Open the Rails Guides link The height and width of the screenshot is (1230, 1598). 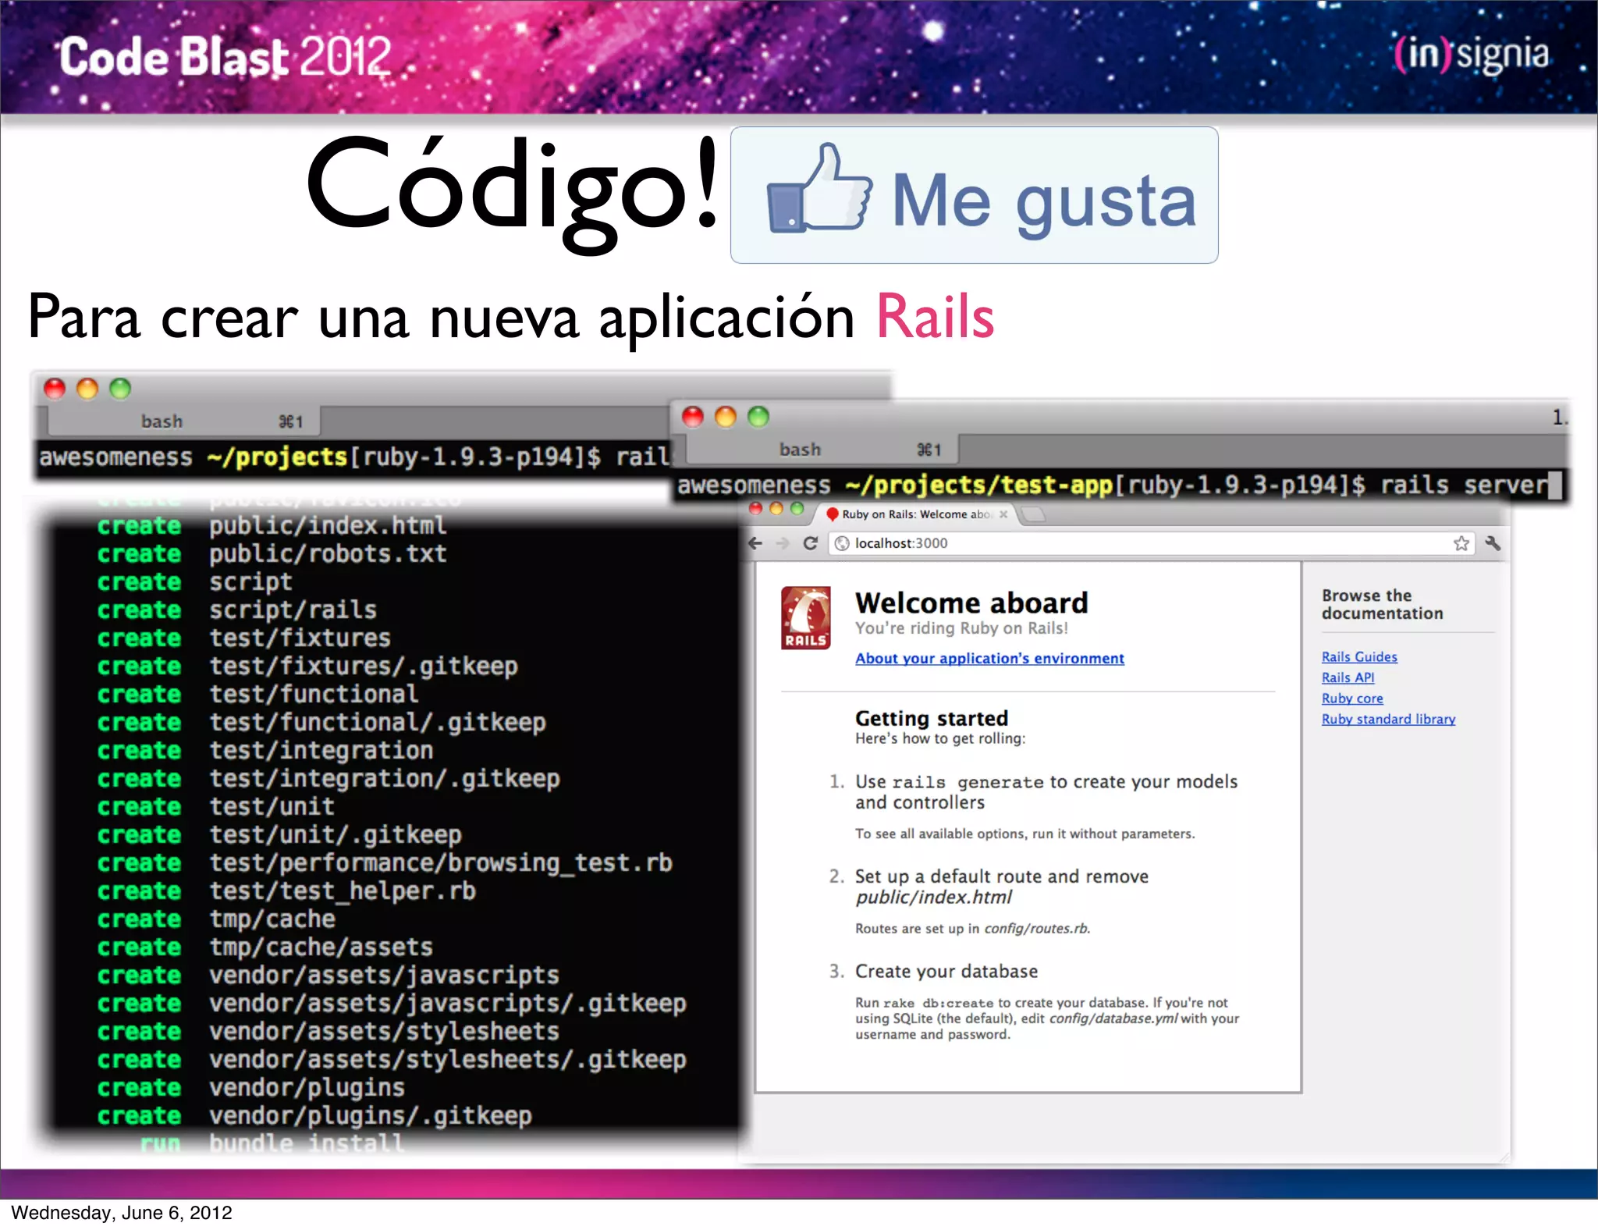[1359, 657]
